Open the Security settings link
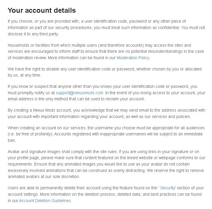 pos(168,188)
